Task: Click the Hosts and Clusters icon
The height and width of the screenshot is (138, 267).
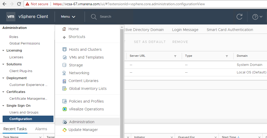Action: tap(64, 49)
